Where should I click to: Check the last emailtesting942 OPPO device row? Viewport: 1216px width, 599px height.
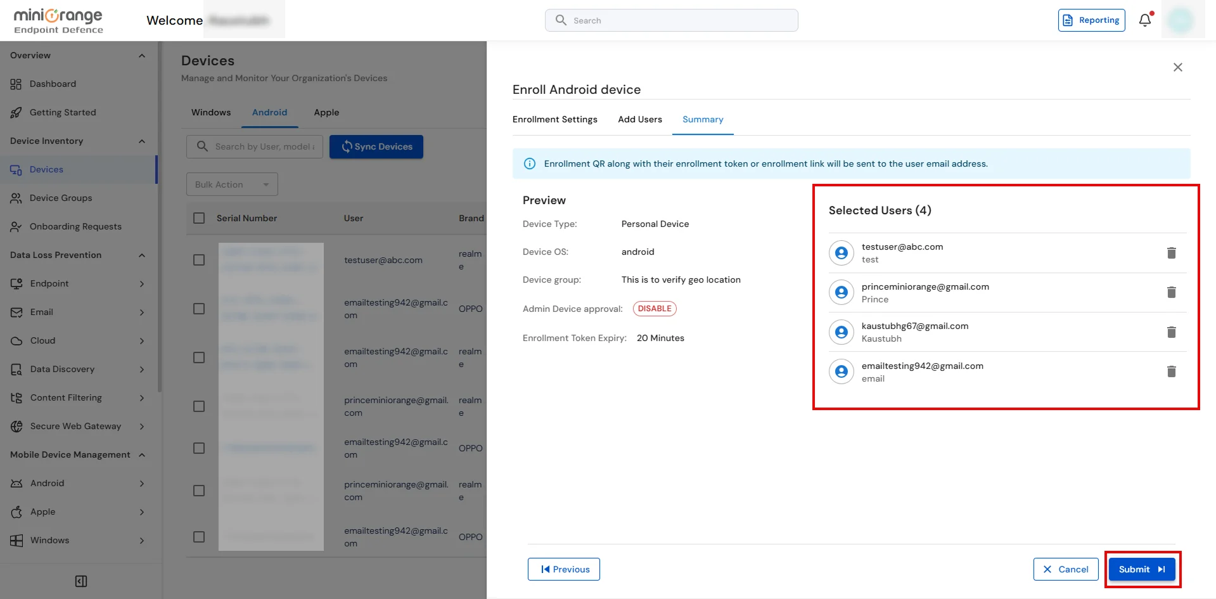199,537
